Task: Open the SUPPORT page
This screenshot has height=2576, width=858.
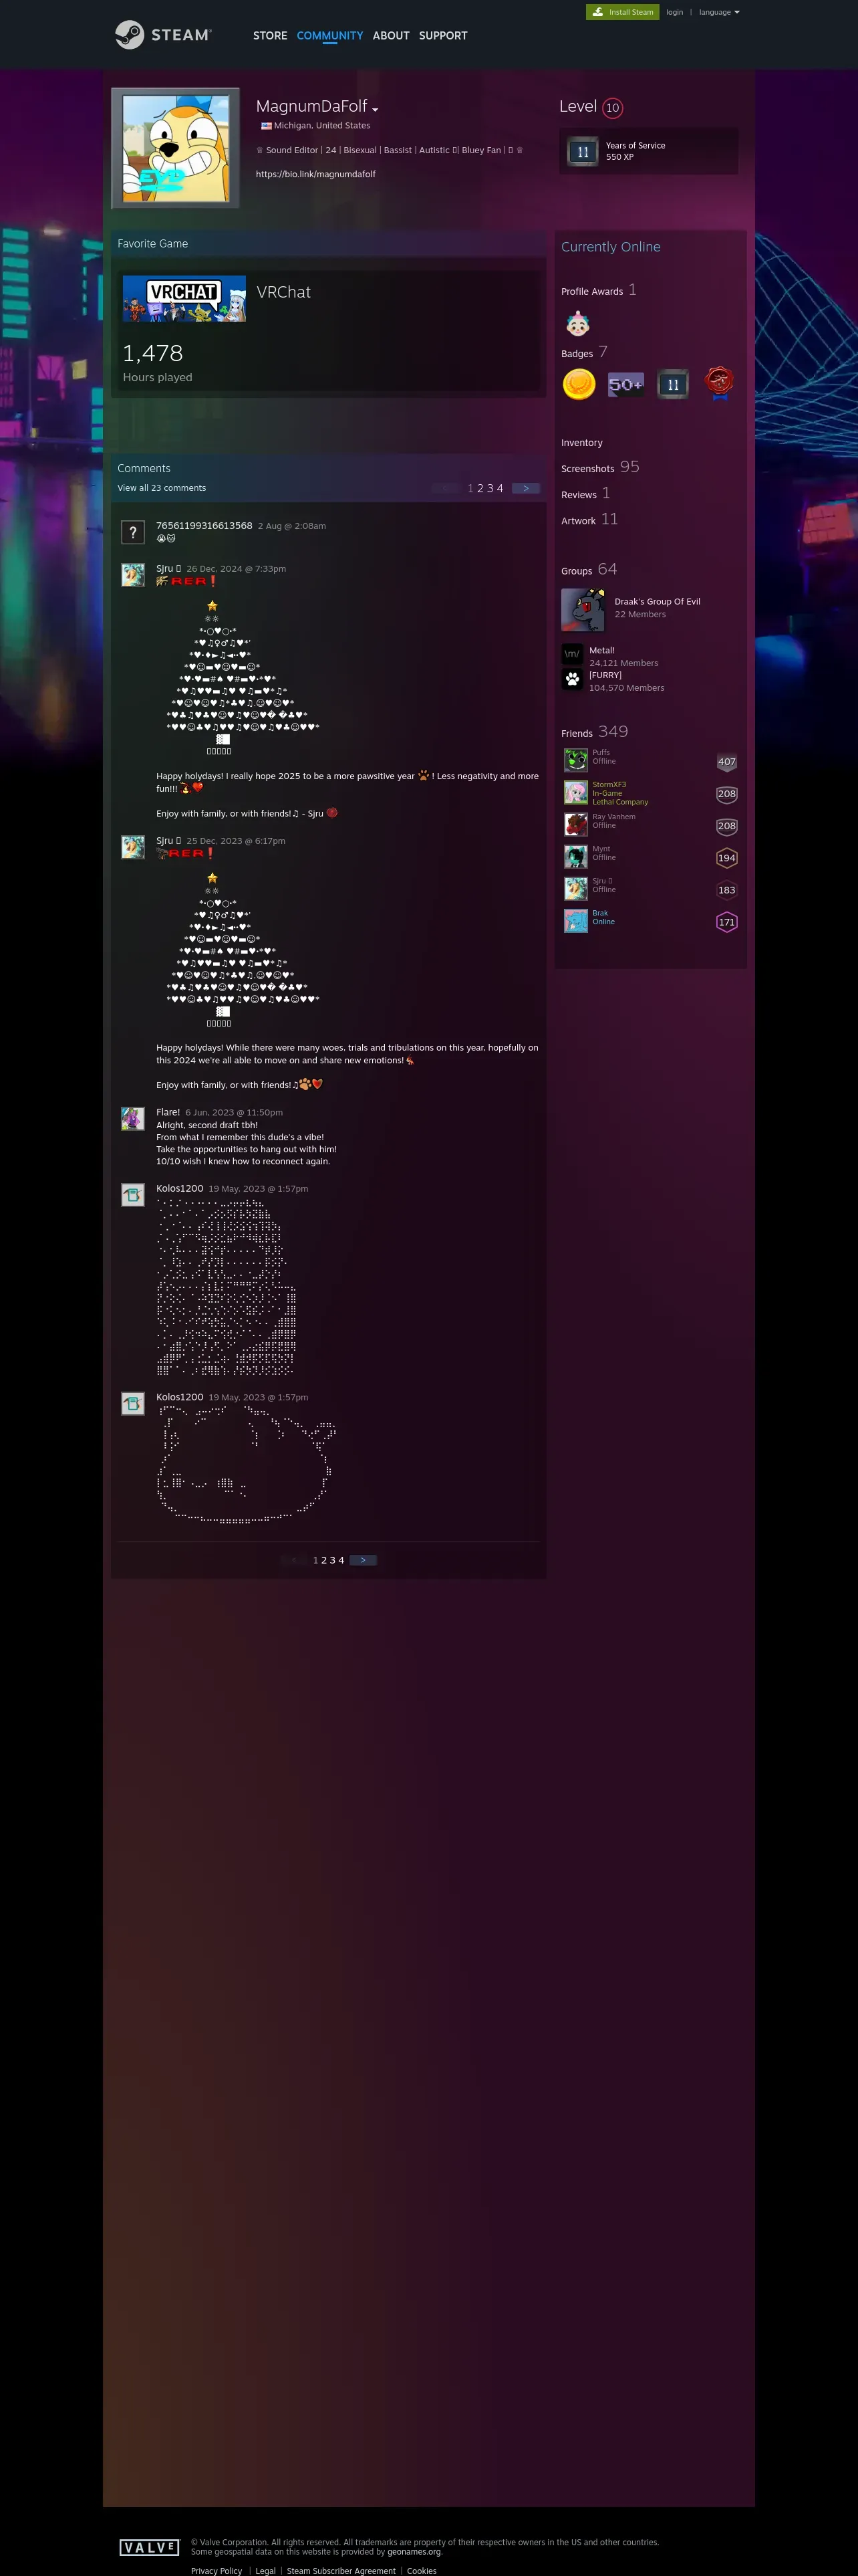Action: (442, 36)
